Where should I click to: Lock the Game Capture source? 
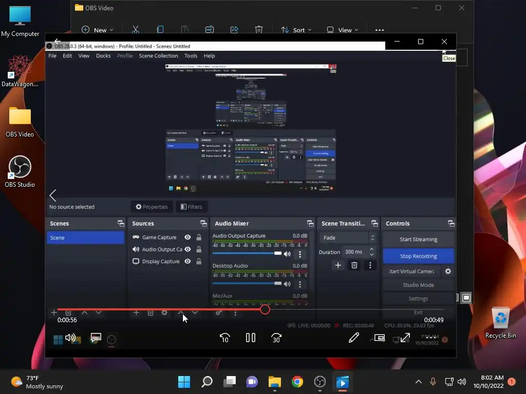[199, 237]
